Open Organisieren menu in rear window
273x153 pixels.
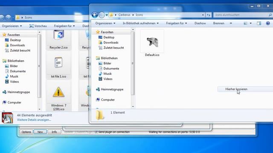(12, 26)
